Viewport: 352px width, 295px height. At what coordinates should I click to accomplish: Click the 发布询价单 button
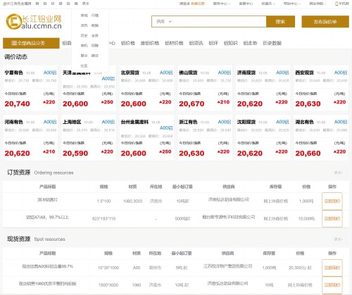tap(325, 22)
